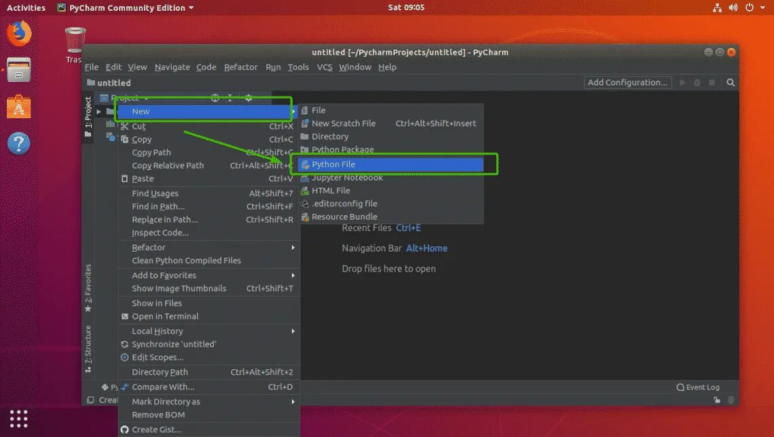Select .editorconfig file in the submenu
Viewport: 774px width, 437px height.
392,203
